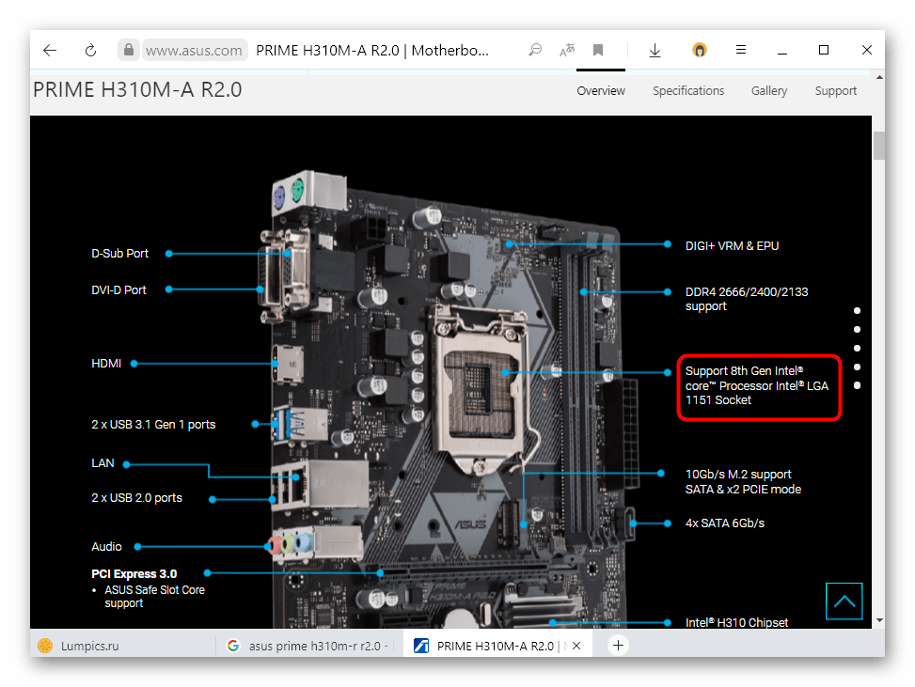Go back with the browser back arrow
Screen dimensions: 915x687
click(50, 50)
